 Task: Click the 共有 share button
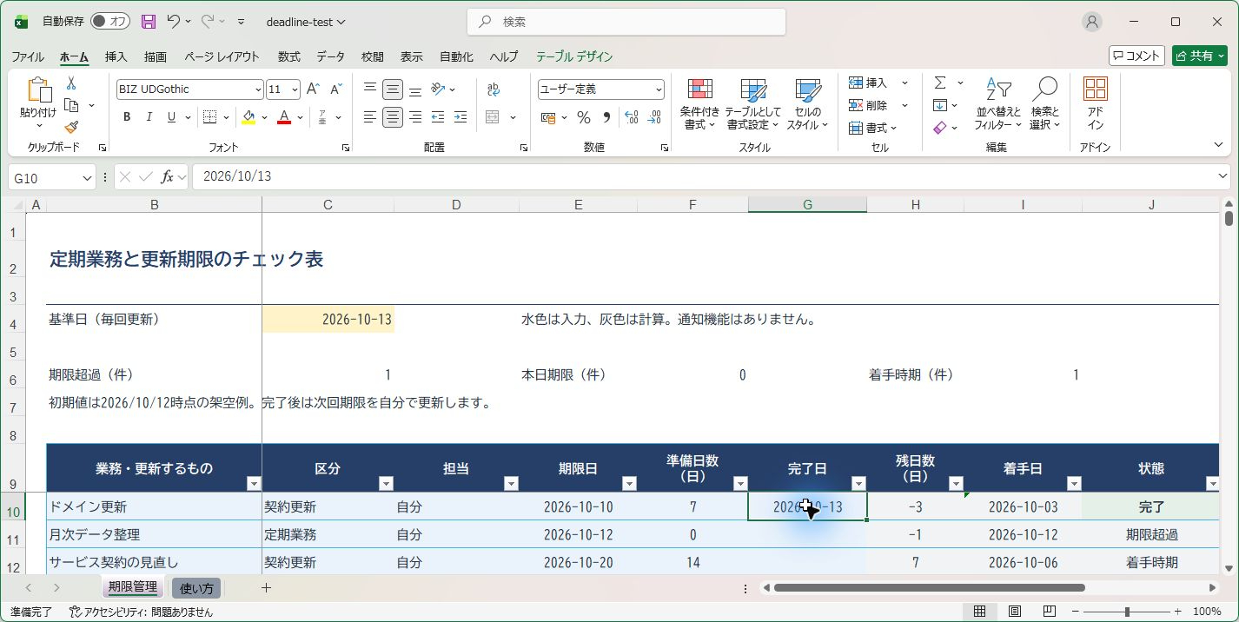point(1199,56)
